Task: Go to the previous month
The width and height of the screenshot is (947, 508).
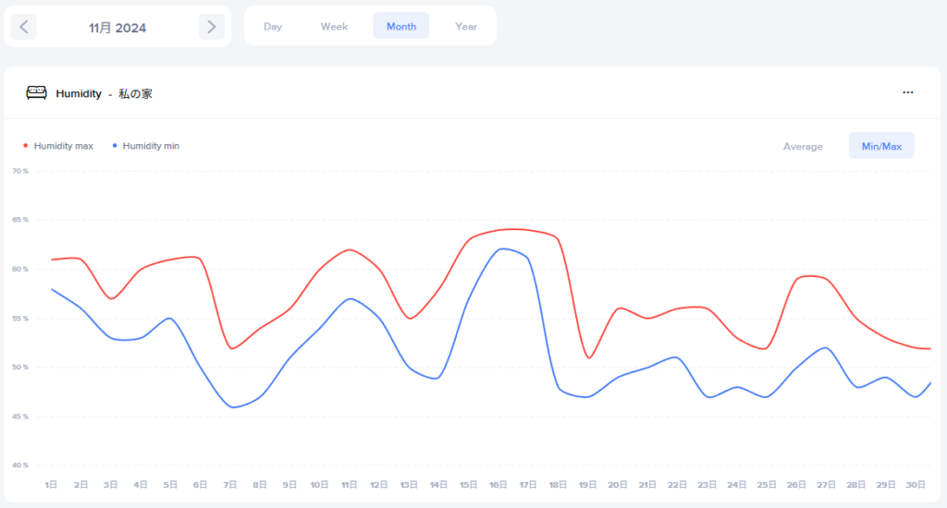Action: [24, 27]
